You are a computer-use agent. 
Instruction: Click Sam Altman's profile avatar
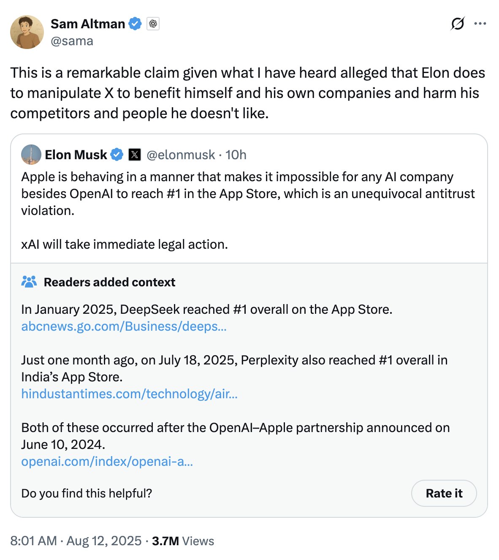[27, 32]
